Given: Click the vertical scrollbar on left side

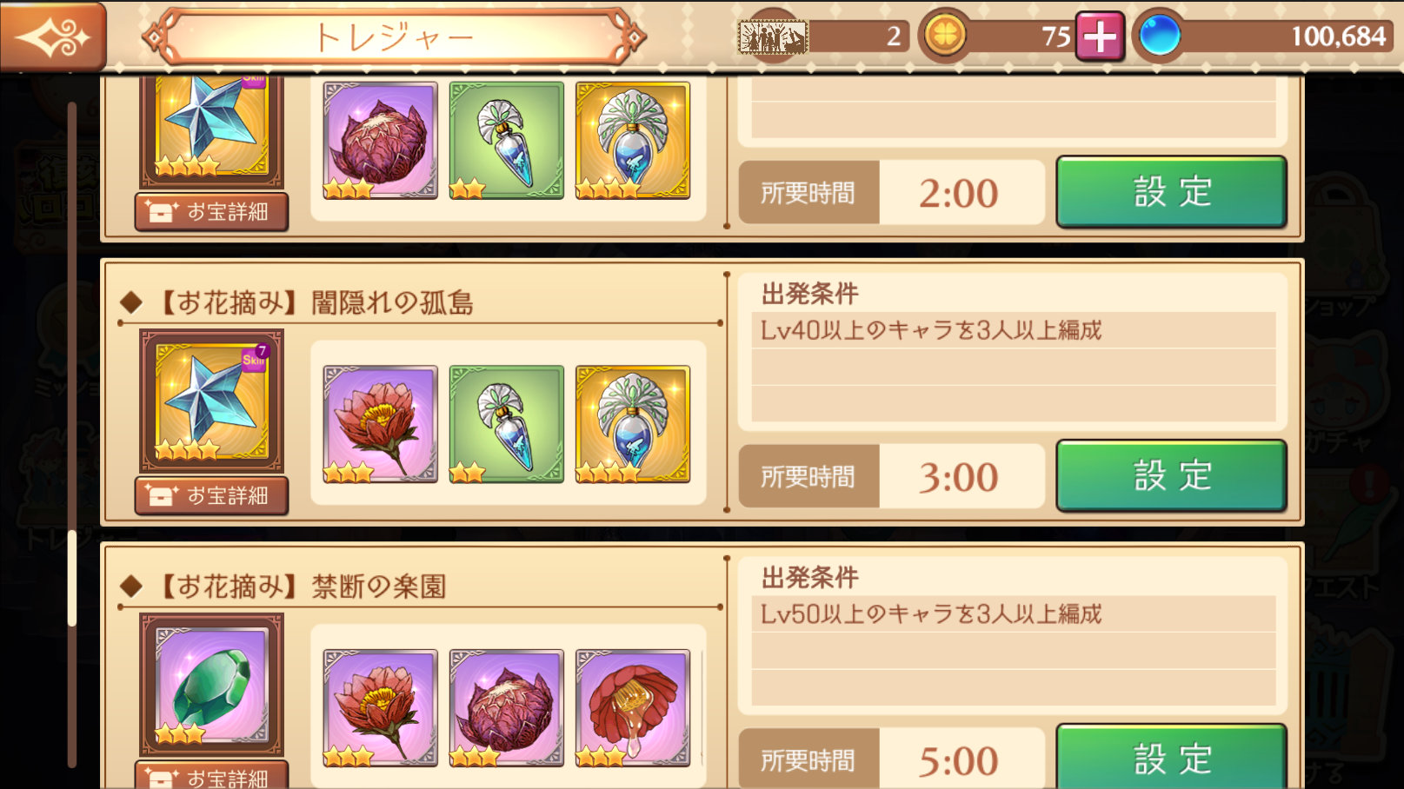Looking at the screenshot, I should point(72,434).
